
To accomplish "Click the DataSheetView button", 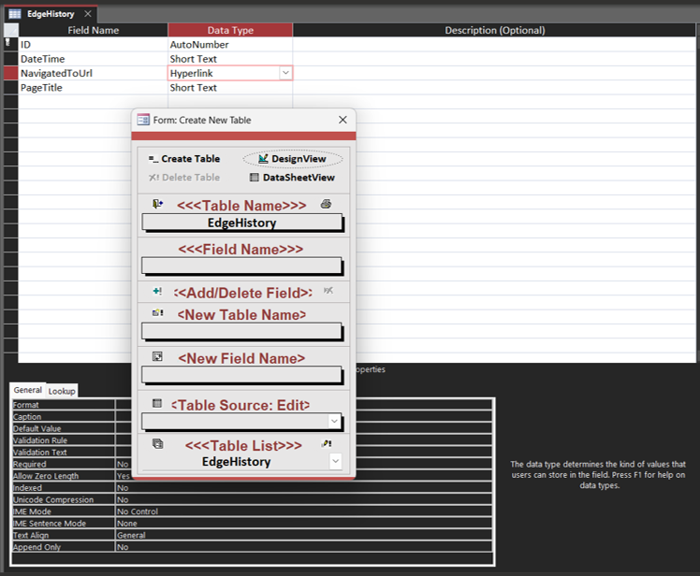I will click(x=292, y=178).
